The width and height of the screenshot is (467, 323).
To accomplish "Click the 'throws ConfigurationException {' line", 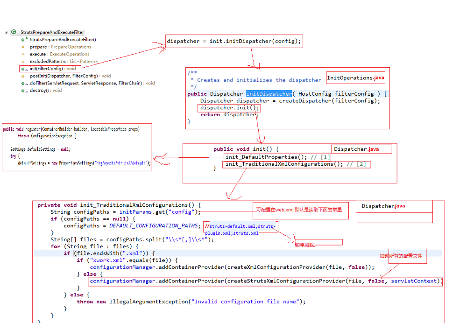I will pos(47,136).
